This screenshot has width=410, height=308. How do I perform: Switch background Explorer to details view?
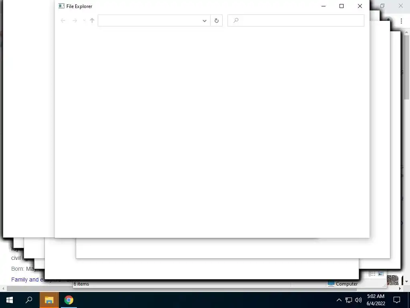(372, 274)
